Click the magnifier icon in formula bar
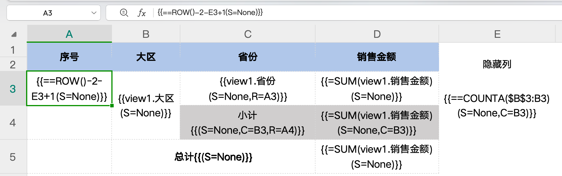This screenshot has width=562, height=176. [124, 13]
